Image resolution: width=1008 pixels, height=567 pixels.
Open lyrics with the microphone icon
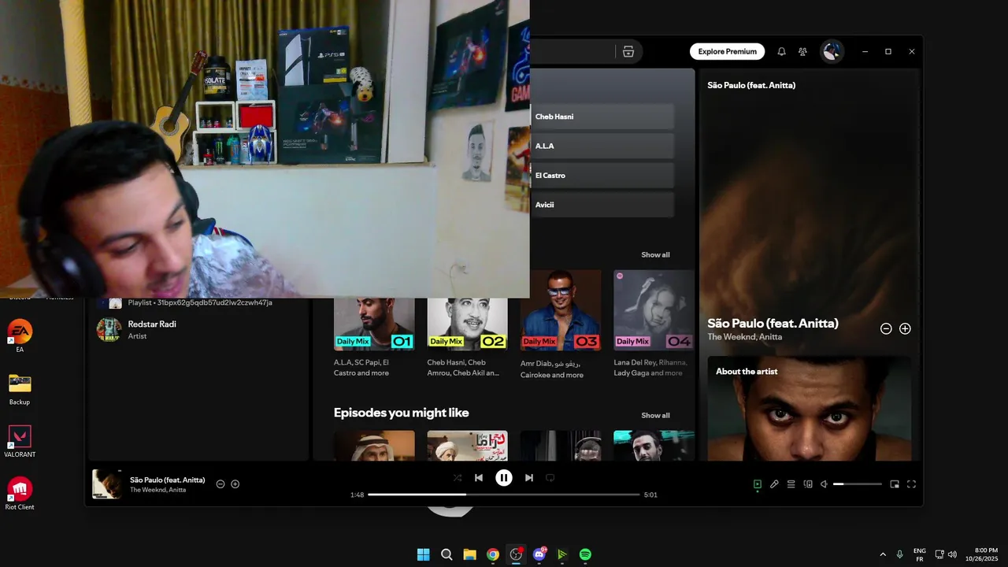click(774, 484)
